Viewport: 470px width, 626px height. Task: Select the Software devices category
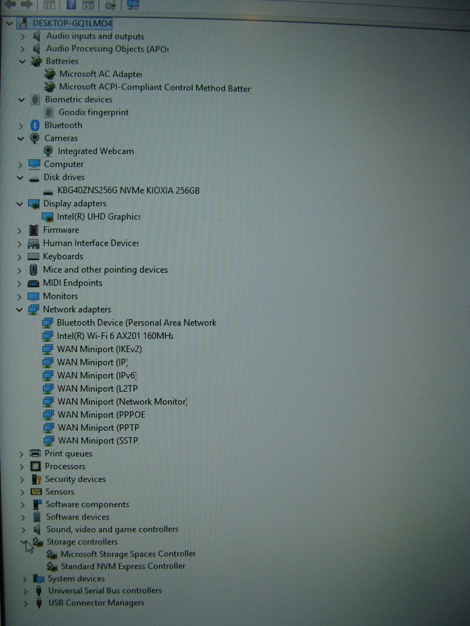78,517
